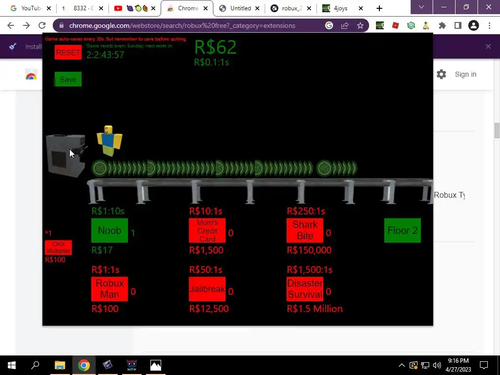Screen dimensions: 500x375
Task: Click the green Save button
Action: point(68,79)
